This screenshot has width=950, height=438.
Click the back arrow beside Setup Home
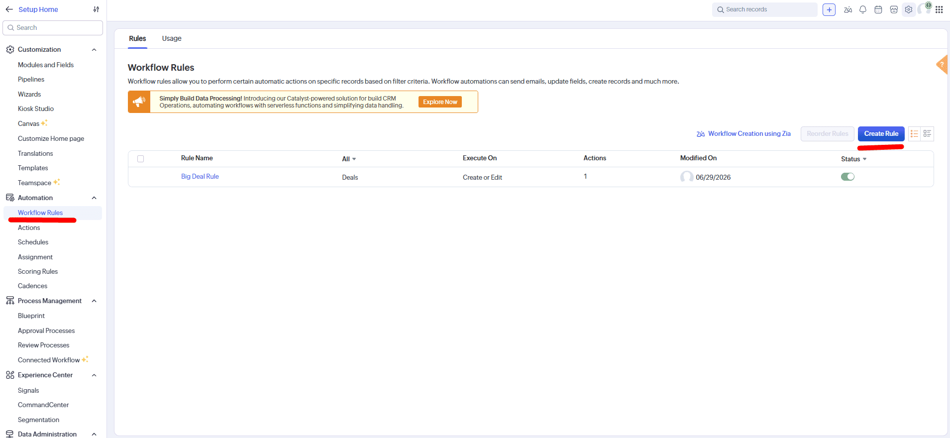pos(9,9)
